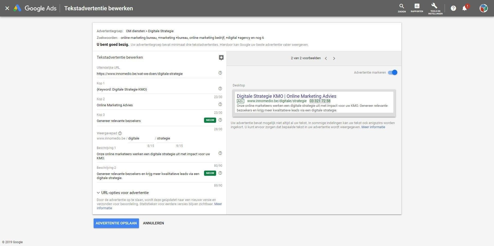494x246 pixels.
Task: Show help for Kop 3 field
Action: pos(220,120)
